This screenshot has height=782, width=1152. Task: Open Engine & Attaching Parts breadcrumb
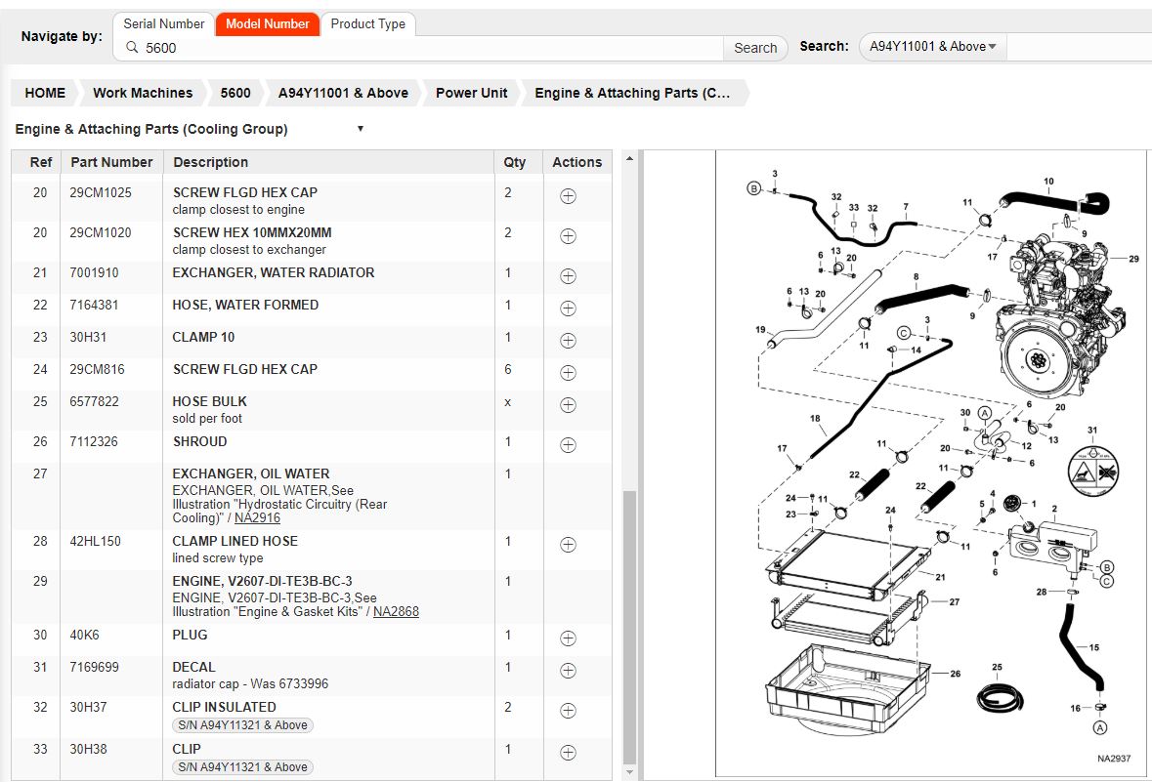632,94
